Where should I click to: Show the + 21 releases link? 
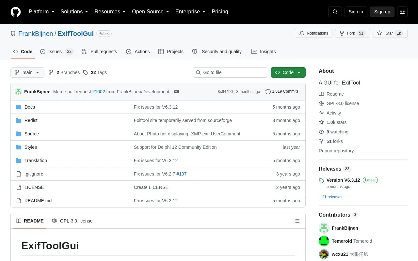[x=330, y=197]
